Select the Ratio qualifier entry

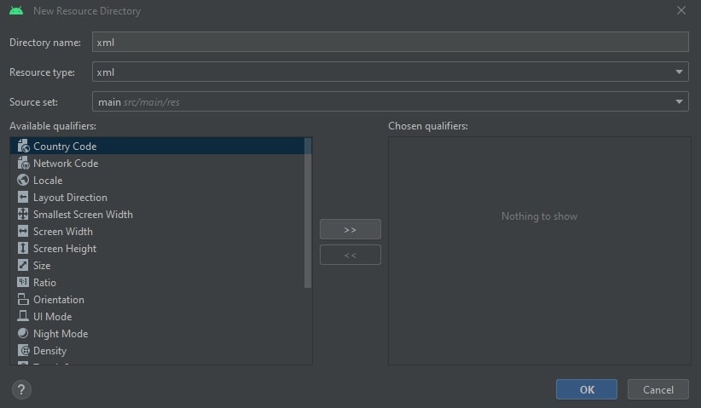click(x=44, y=283)
